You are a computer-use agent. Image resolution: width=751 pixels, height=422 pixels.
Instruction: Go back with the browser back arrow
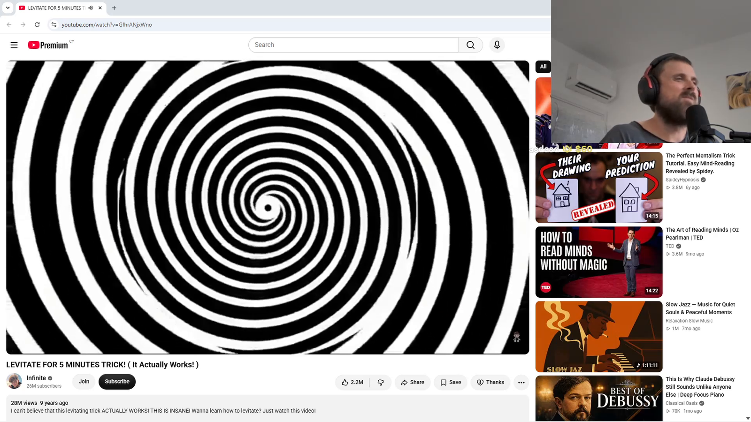pyautogui.click(x=9, y=25)
